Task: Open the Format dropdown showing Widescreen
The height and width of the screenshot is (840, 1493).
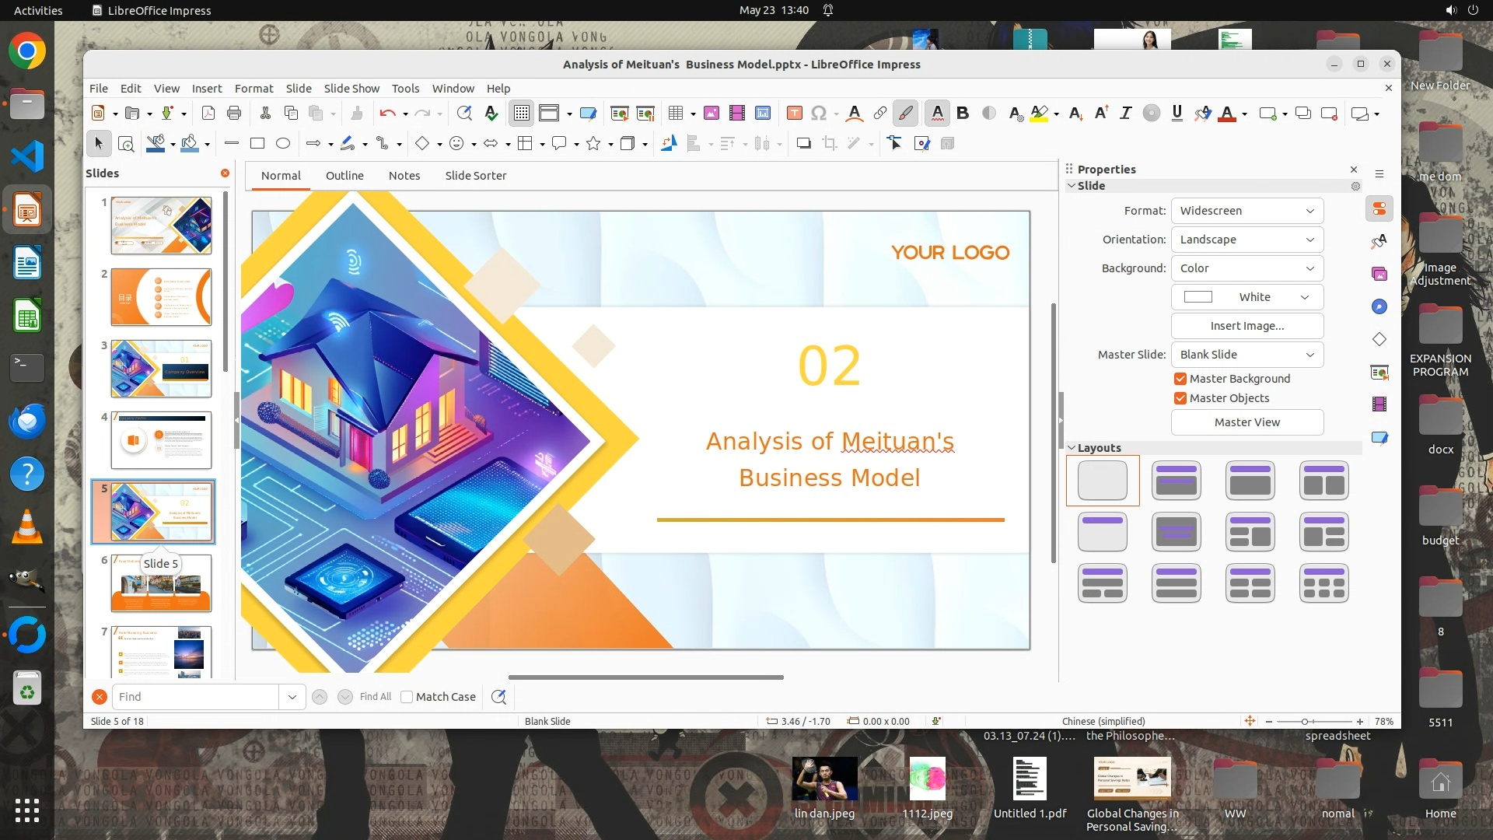Action: coord(1246,211)
